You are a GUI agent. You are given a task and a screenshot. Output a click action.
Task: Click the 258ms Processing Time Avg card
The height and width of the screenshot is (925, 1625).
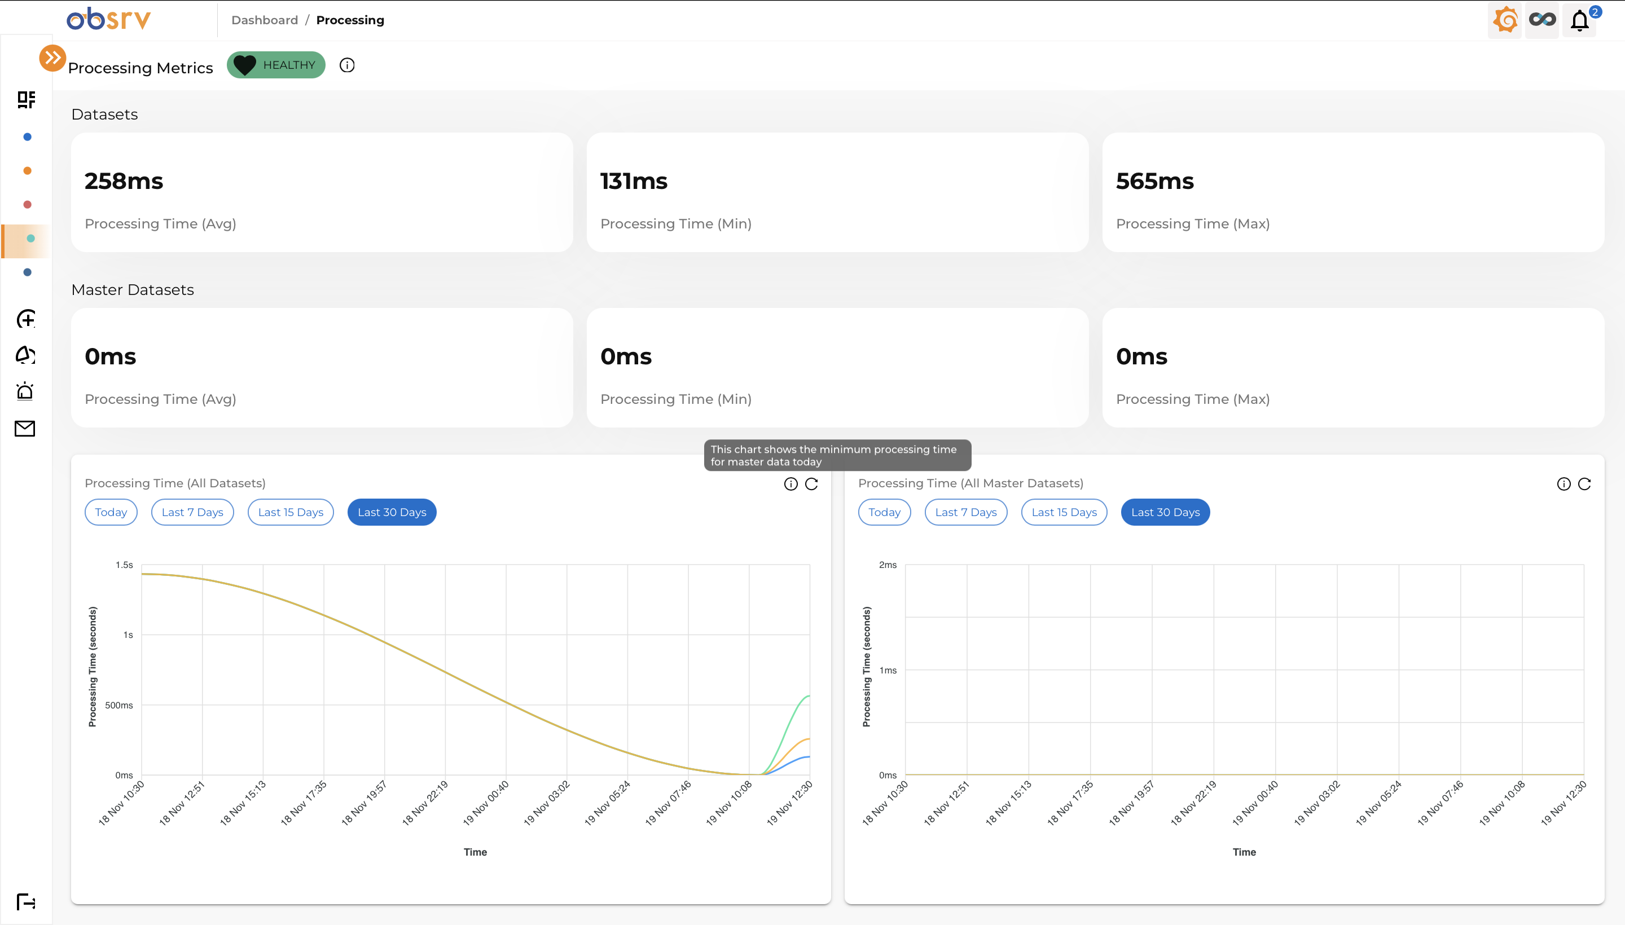[322, 192]
